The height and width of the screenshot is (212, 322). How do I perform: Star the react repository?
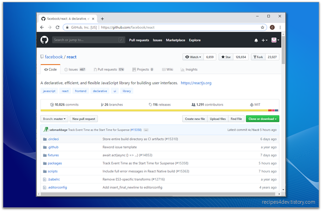click(x=226, y=57)
